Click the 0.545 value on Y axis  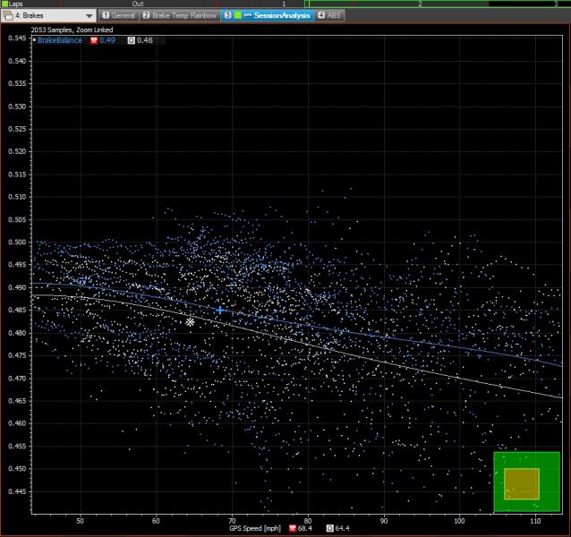[x=18, y=38]
